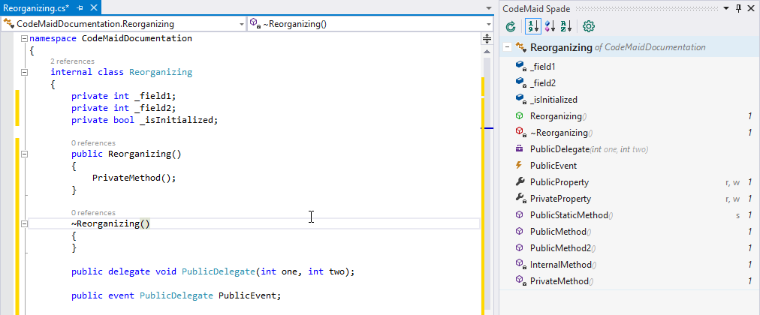Click the PublicMethod2 cube icon

(520, 248)
